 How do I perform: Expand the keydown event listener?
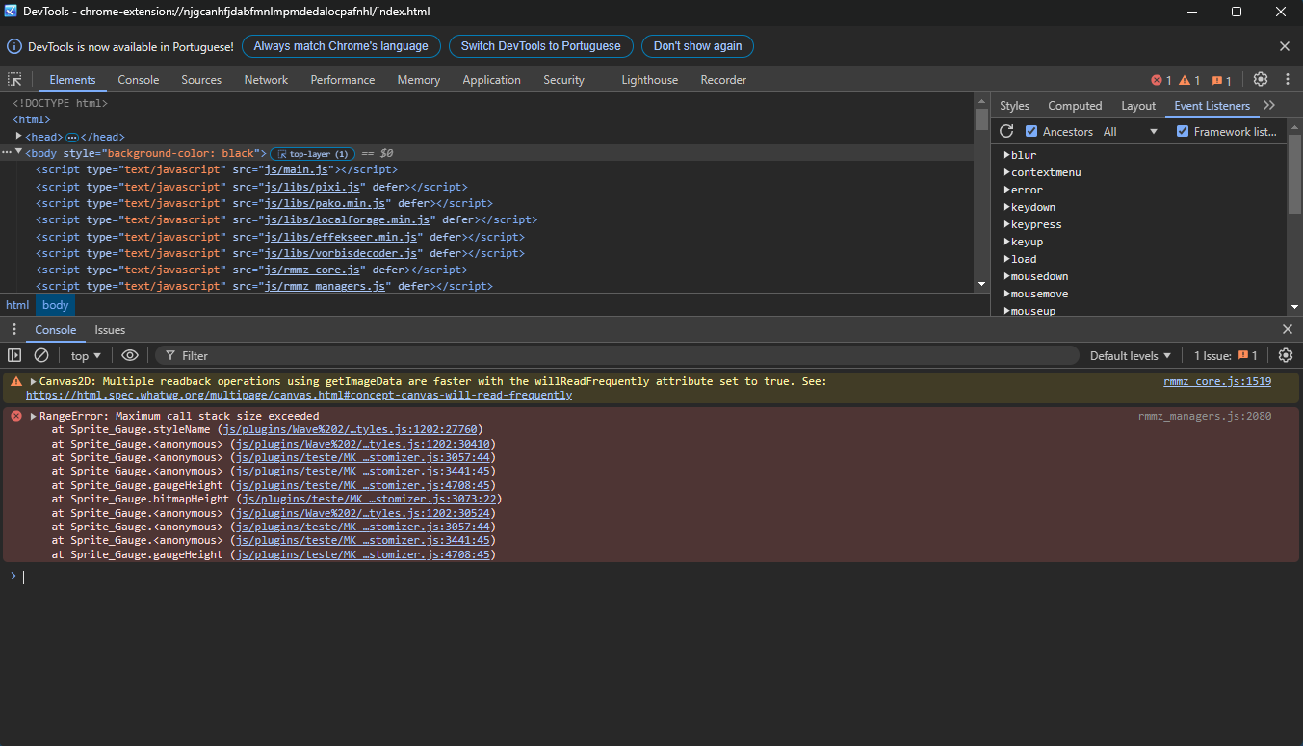tap(1007, 208)
